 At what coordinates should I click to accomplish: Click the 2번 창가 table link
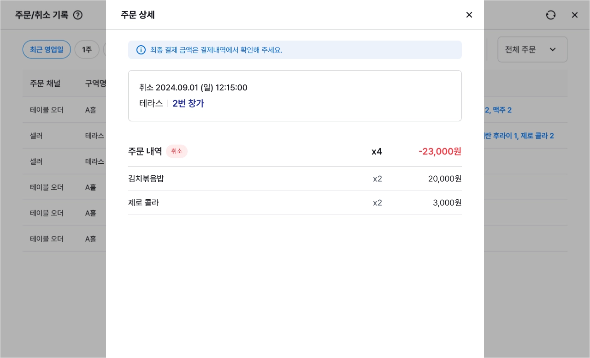(x=188, y=103)
